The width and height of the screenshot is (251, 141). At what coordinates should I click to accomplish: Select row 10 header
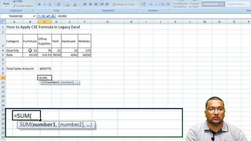[x=3, y=78]
